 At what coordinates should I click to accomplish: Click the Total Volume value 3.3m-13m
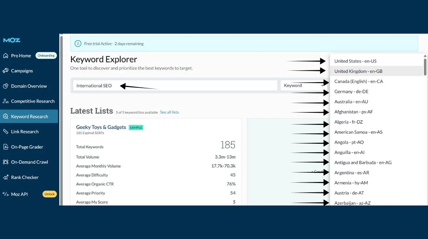coord(225,157)
